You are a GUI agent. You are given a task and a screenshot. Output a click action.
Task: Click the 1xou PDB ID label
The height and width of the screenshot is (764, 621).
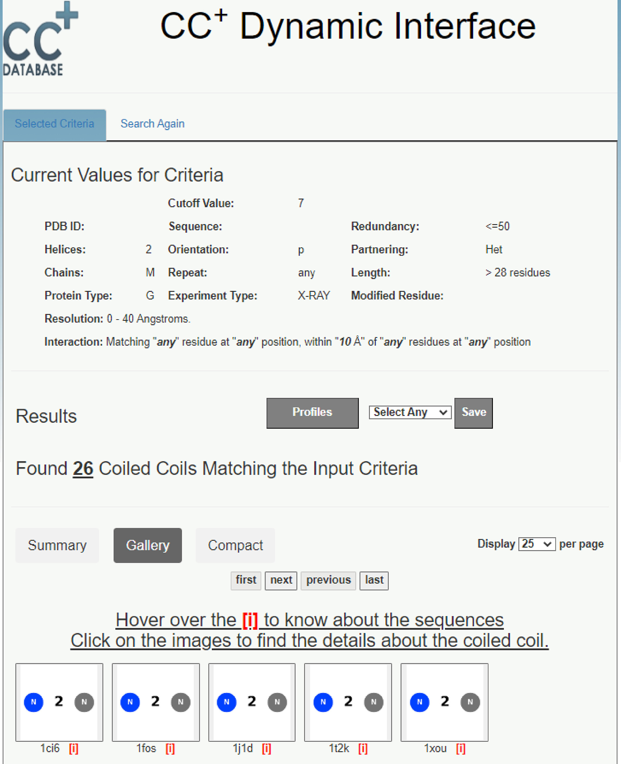(435, 748)
